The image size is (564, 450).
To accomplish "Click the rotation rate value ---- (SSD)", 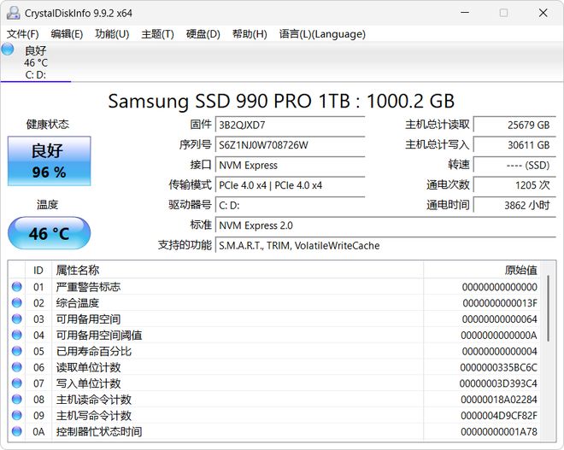I will 514,165.
